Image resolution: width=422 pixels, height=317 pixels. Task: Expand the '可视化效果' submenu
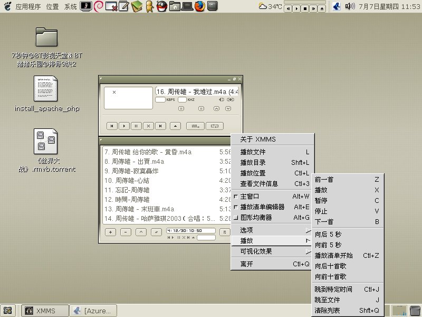tap(272, 251)
